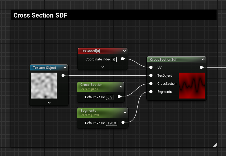Click the TexCoord Coordinate Index output pin
Viewport: 226px width, 156px height.
click(123, 59)
